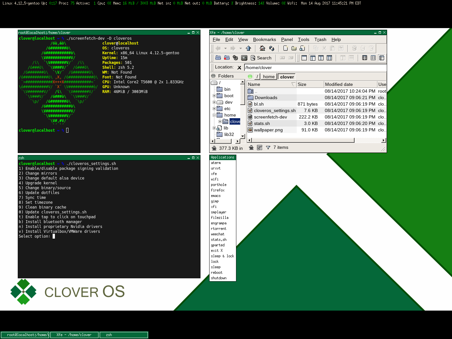Toggle thumbnails display in the file panel status bar
Viewport: 452px width, 339px height.
click(260, 148)
